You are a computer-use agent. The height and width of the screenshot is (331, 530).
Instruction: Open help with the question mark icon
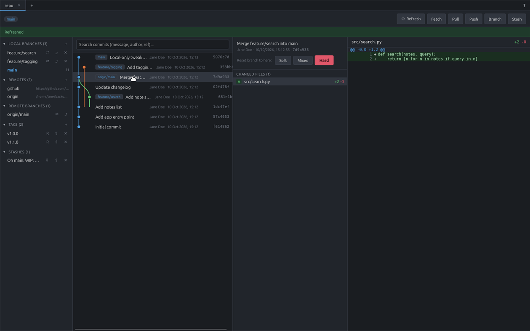point(524,5)
